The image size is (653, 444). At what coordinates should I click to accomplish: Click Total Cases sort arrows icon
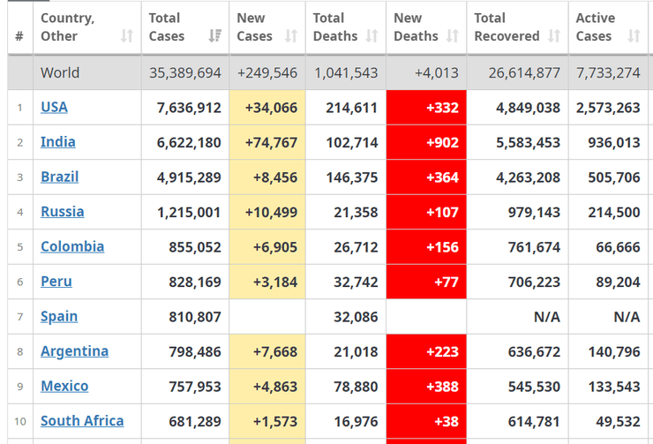click(214, 36)
